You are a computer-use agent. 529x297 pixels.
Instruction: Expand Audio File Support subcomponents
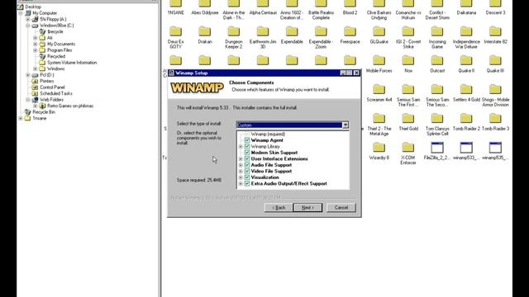tap(241, 165)
